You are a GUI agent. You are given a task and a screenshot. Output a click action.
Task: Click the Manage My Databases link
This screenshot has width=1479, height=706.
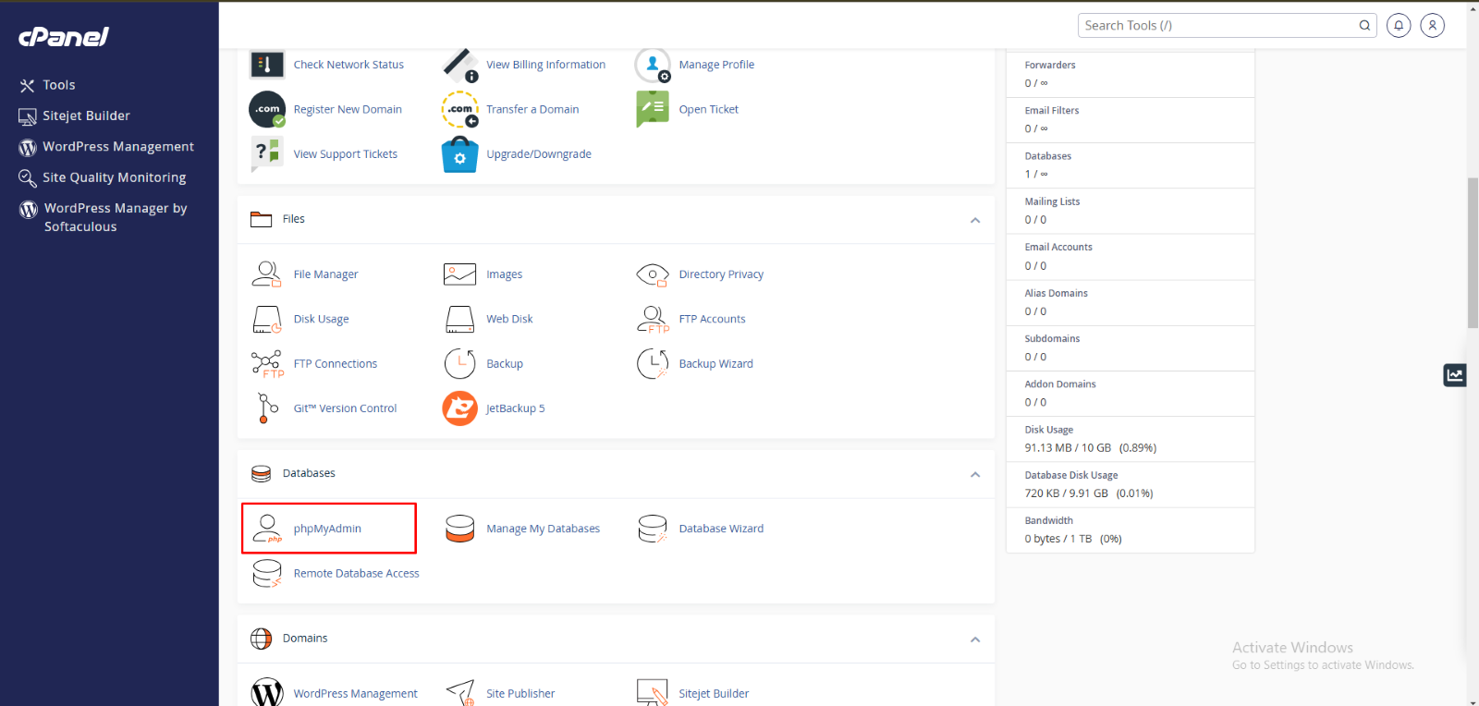[543, 529]
